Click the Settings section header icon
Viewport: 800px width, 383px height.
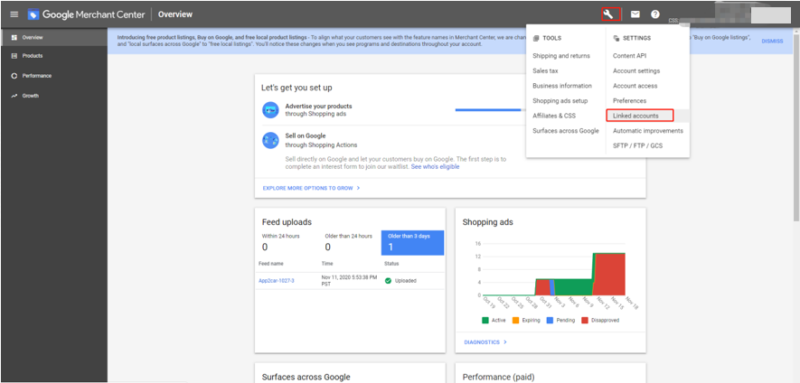[616, 38]
